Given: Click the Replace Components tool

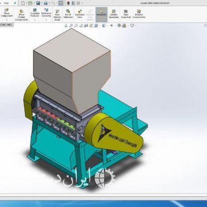Looking at the screenshot, I should click(x=139, y=14).
